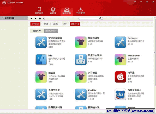The height and width of the screenshot is (114, 156).
Task: Click the snowflake app logo
Action: [4, 3]
